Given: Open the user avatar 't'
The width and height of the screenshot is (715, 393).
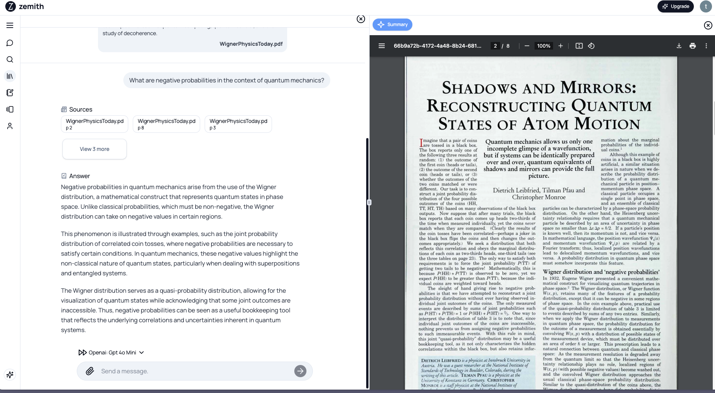Looking at the screenshot, I should click(706, 6).
